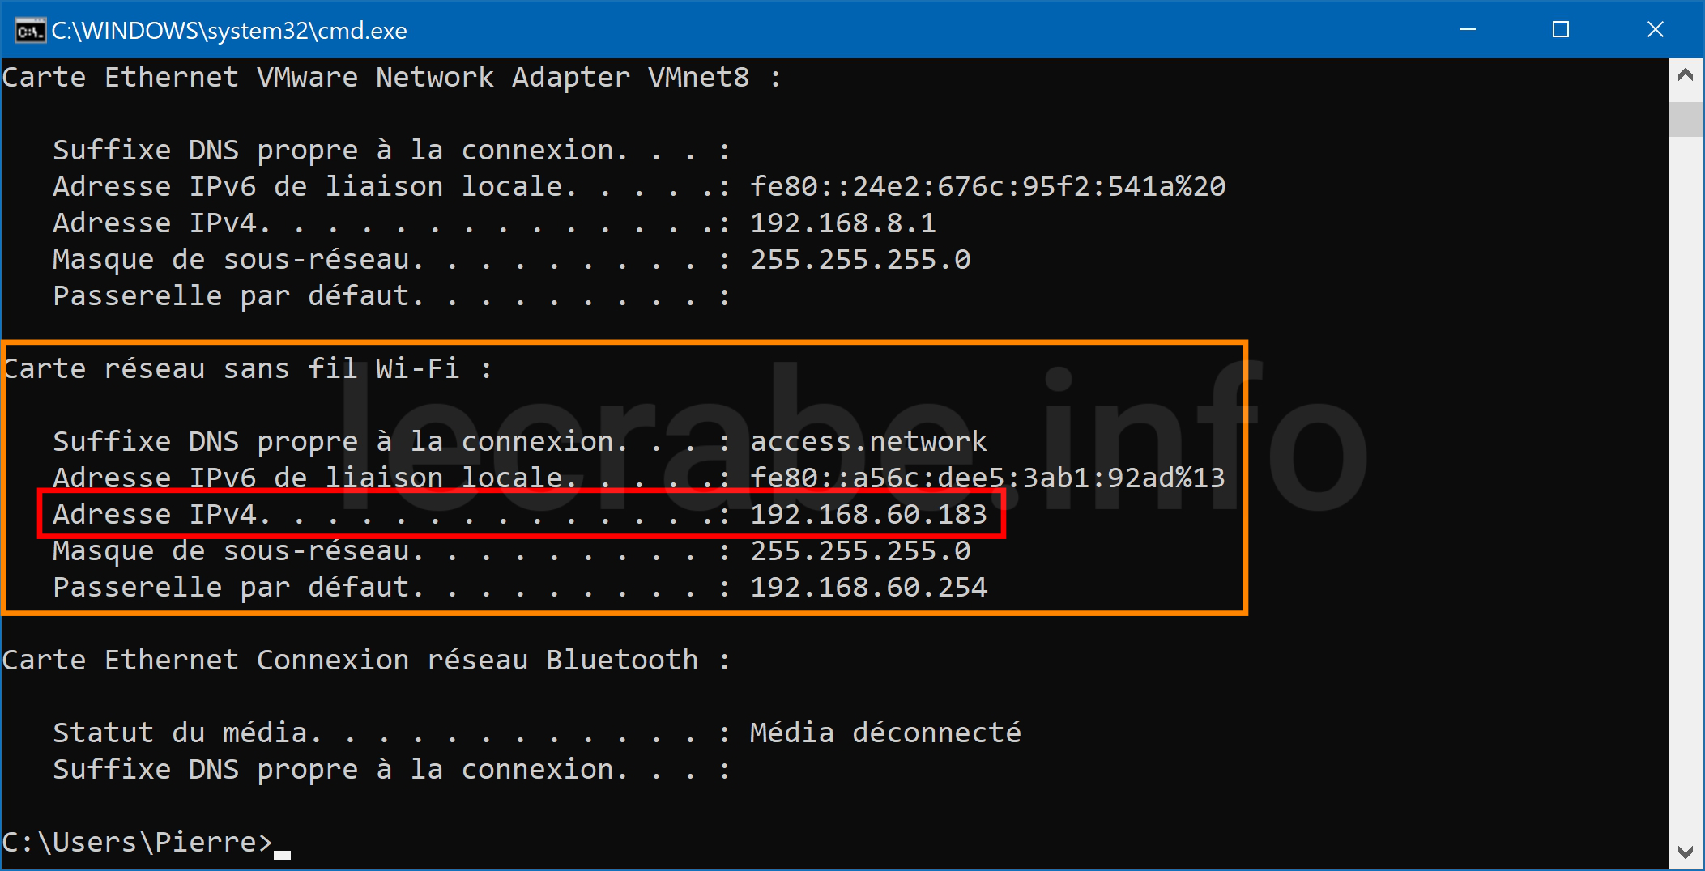Viewport: 1705px width, 871px height.
Task: Click the title bar text C:\WINDOWS\system32\cmd.exe
Action: [229, 31]
